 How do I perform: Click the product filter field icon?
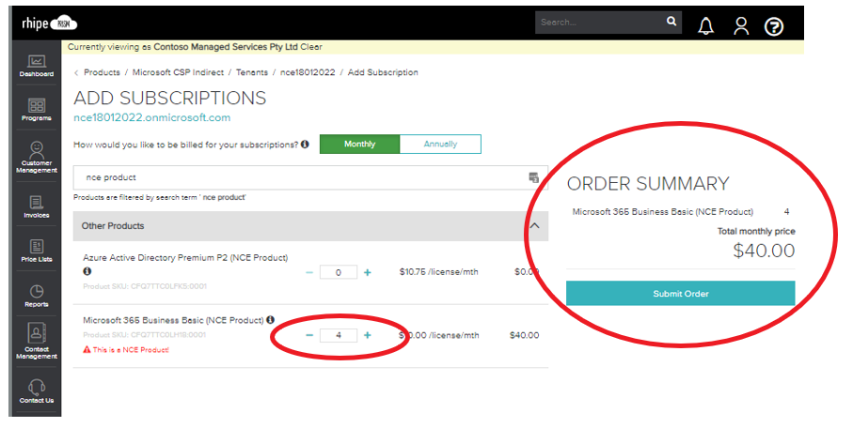pyautogui.click(x=533, y=177)
